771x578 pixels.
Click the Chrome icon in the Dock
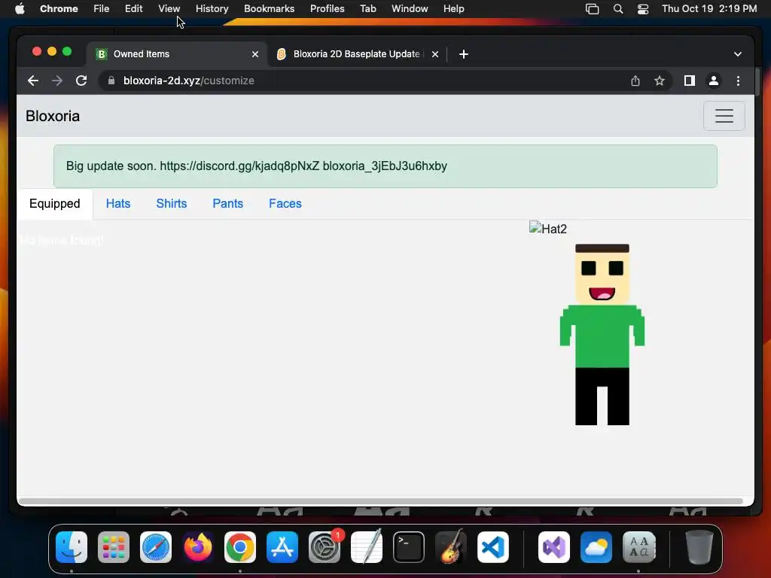240,547
